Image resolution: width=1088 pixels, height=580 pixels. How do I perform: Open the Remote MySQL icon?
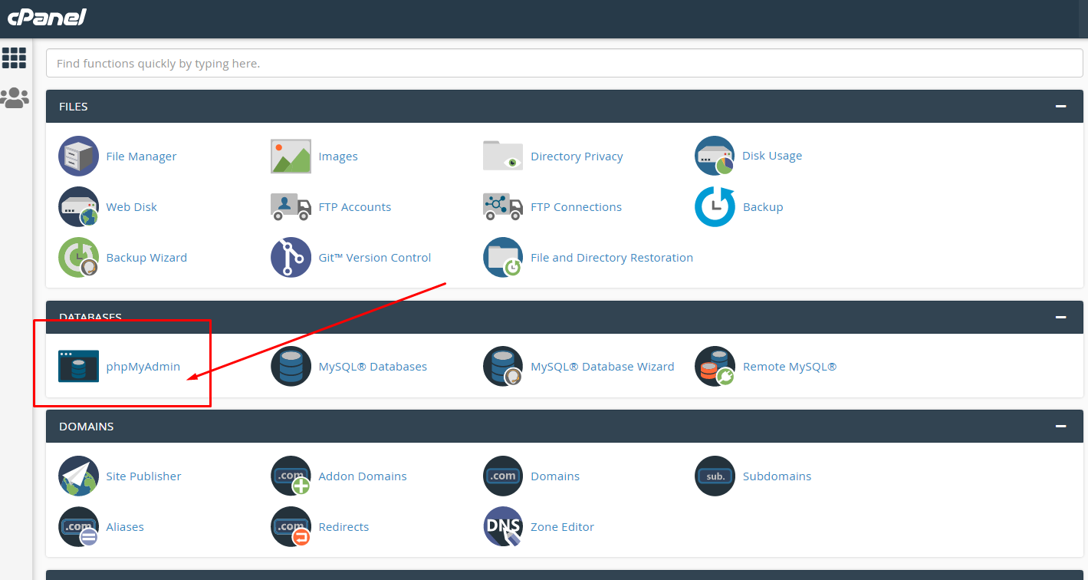tap(715, 367)
